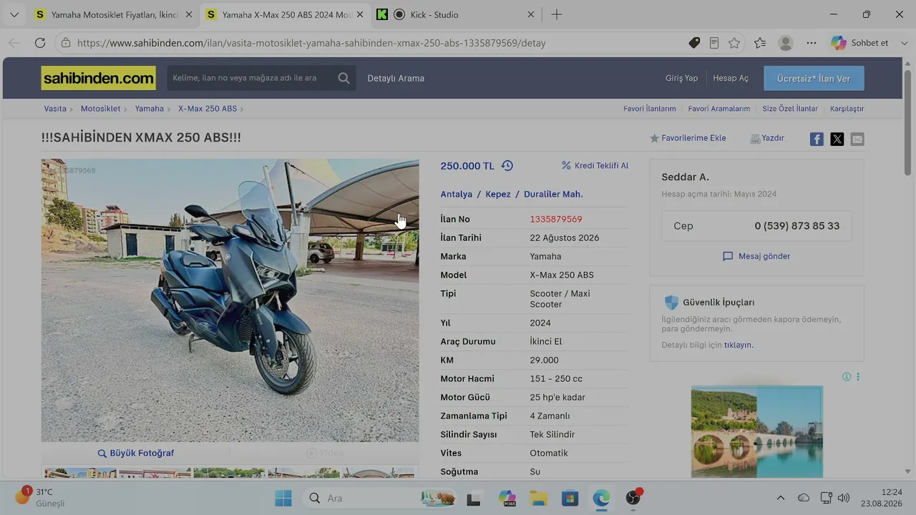Open the browser profile avatar
This screenshot has height=515, width=916.
[786, 43]
